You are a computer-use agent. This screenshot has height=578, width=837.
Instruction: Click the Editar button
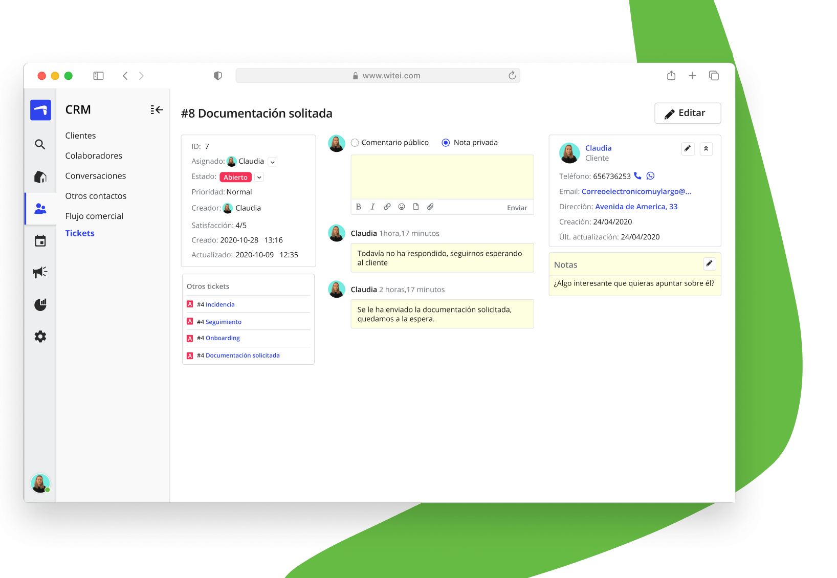687,113
